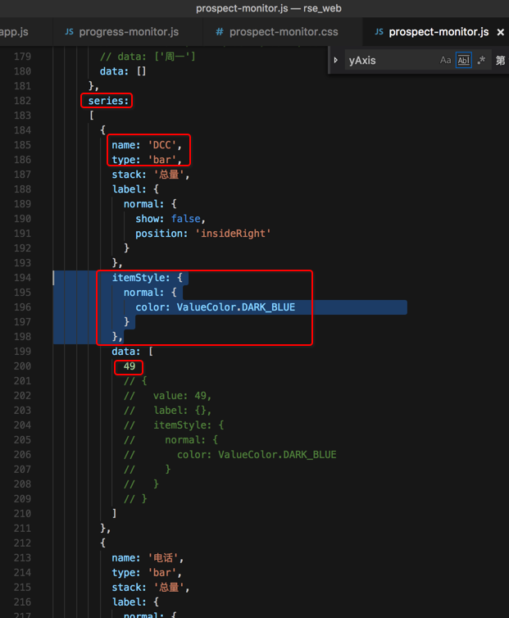This screenshot has height=618, width=509.
Task: Click the JS file icon on prospect-monitor.js tab
Action: point(379,32)
